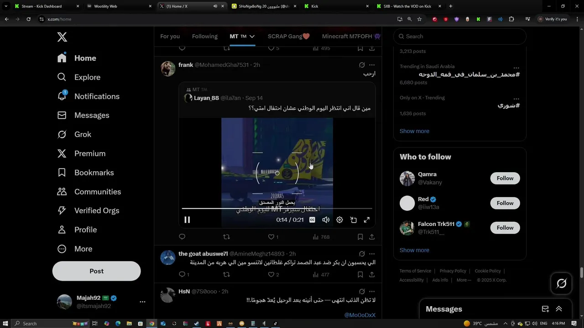
Task: Click Grok icon on frank's post
Action: coord(362,65)
